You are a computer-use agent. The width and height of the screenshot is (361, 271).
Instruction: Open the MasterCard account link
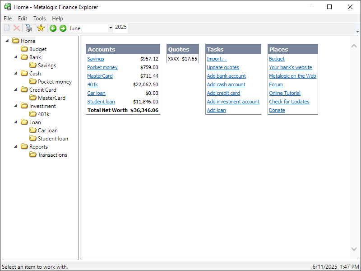[x=100, y=76]
